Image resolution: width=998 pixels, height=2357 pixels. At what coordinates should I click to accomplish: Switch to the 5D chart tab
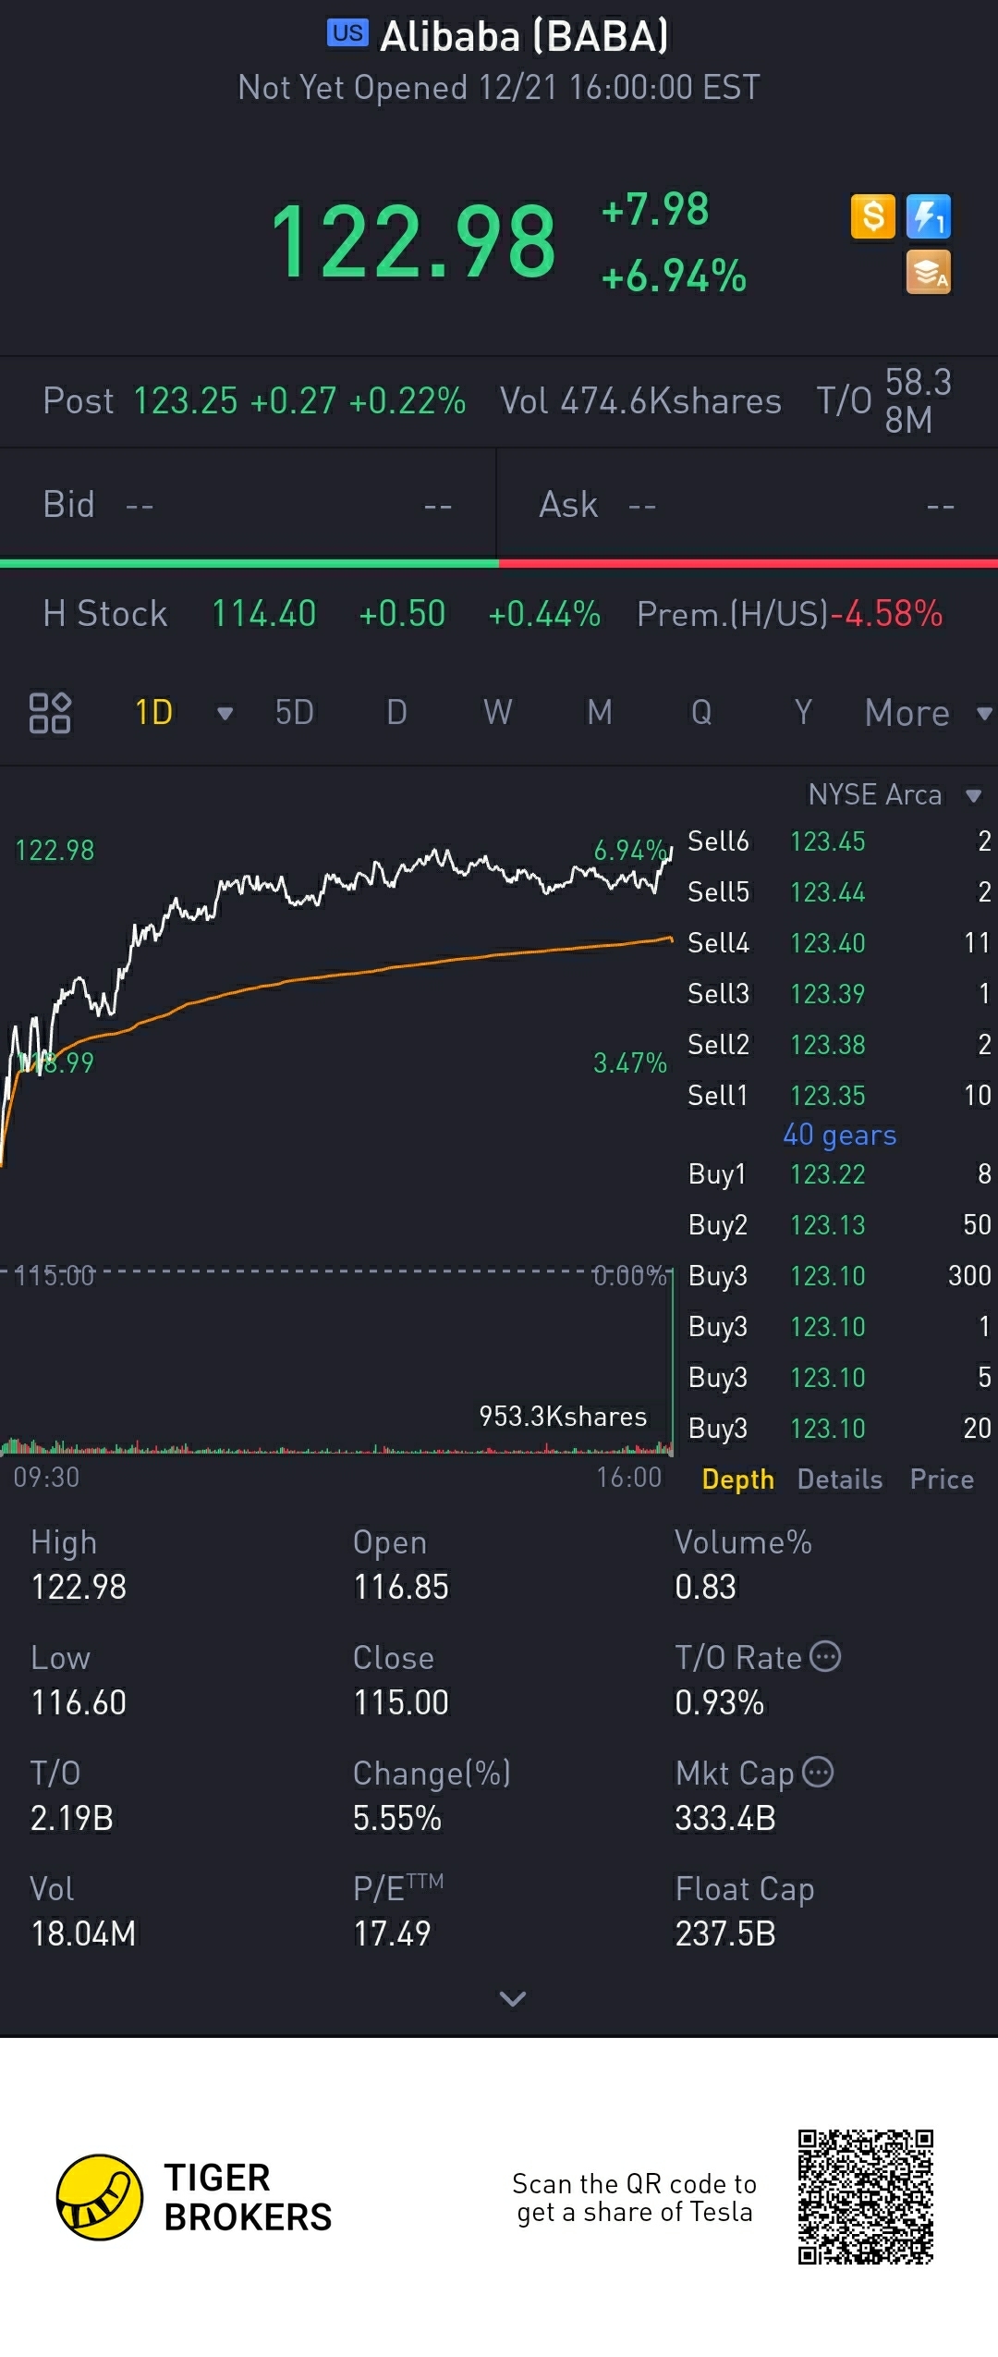[295, 713]
